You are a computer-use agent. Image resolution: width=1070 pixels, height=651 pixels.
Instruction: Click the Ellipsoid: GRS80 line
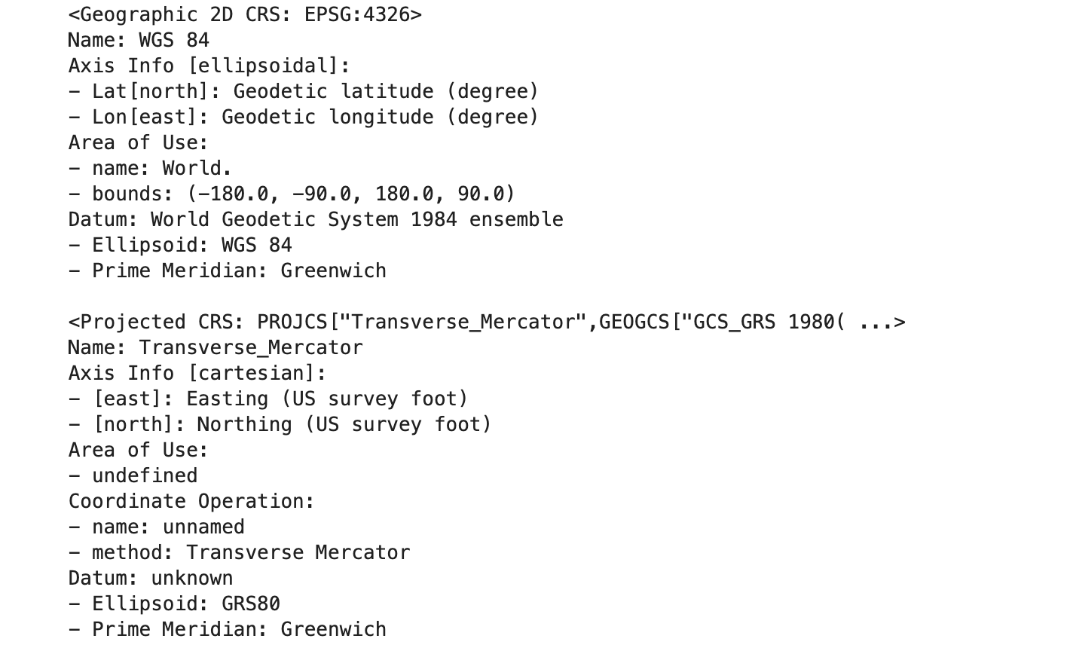coord(174,604)
